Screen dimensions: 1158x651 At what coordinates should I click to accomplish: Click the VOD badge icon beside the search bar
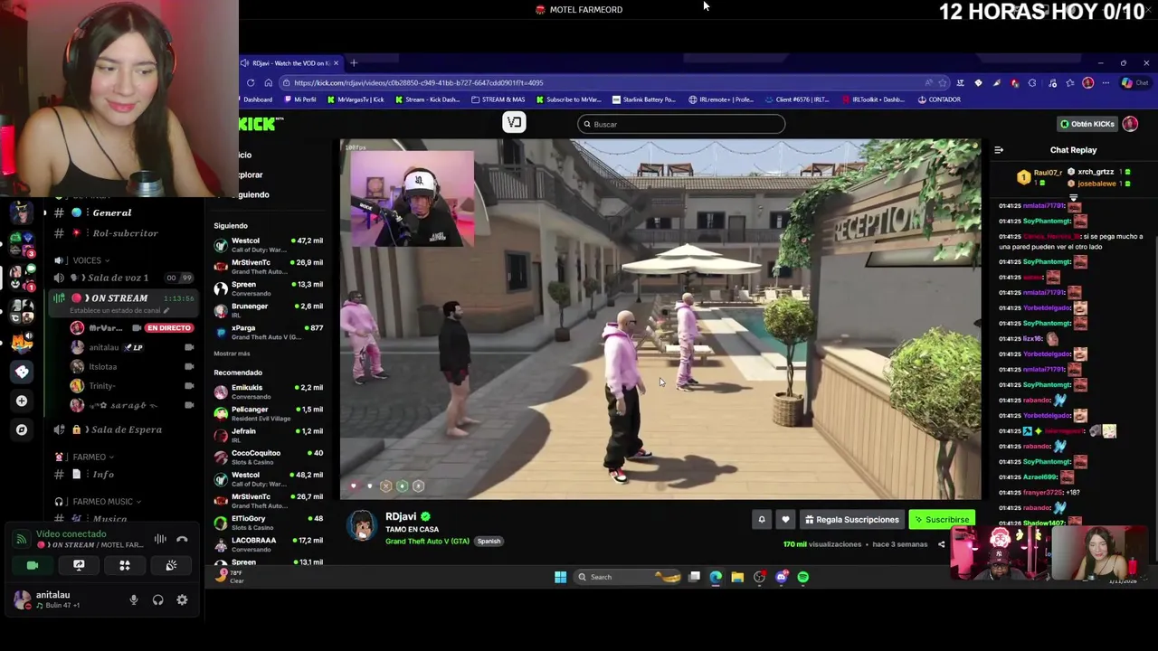[x=514, y=123]
